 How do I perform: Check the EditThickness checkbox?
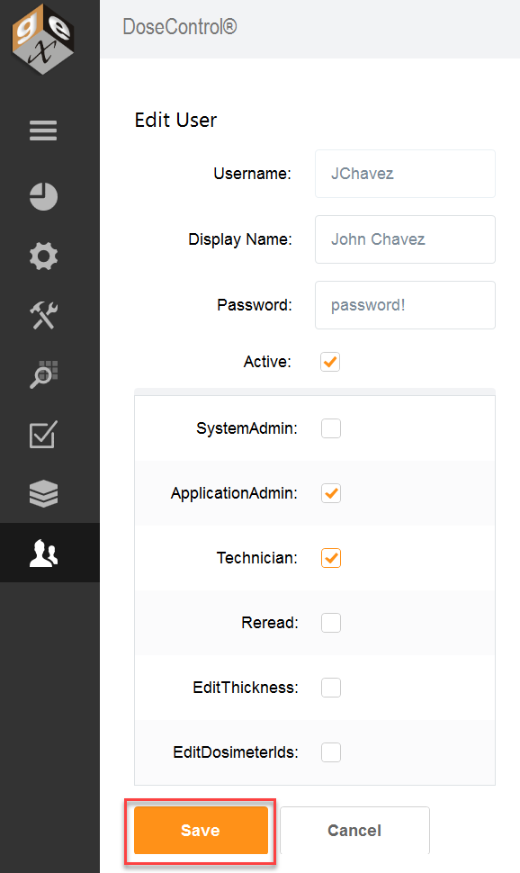[331, 688]
